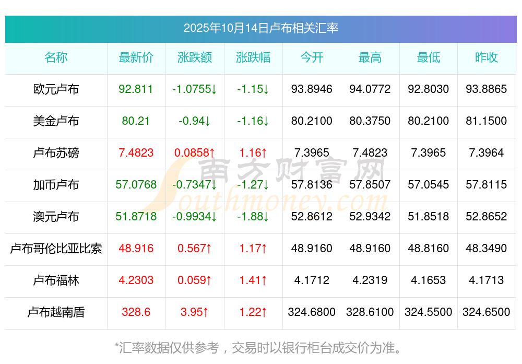The height and width of the screenshot is (364, 522).
Task: Select the 最新价 column header
Action: [x=136, y=57]
